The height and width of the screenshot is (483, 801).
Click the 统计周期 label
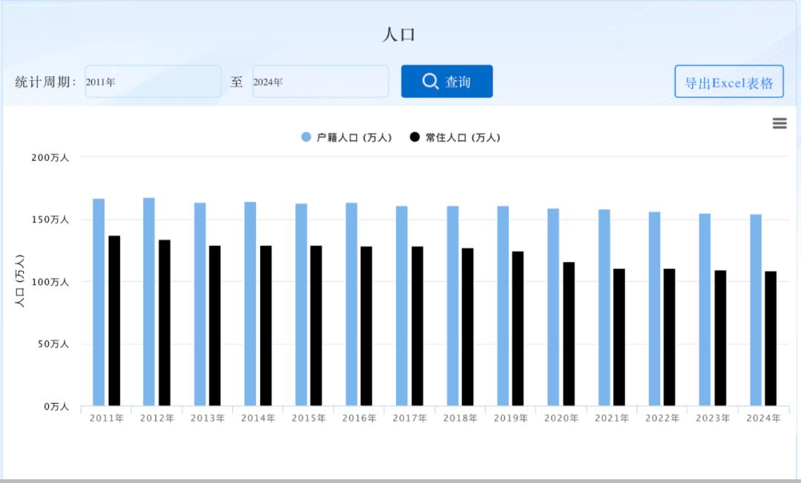pyautogui.click(x=44, y=82)
